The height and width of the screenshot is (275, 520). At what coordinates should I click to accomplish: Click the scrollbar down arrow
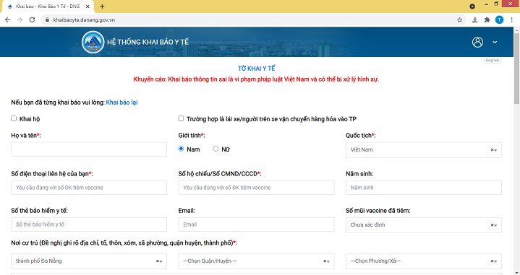(x=516, y=272)
